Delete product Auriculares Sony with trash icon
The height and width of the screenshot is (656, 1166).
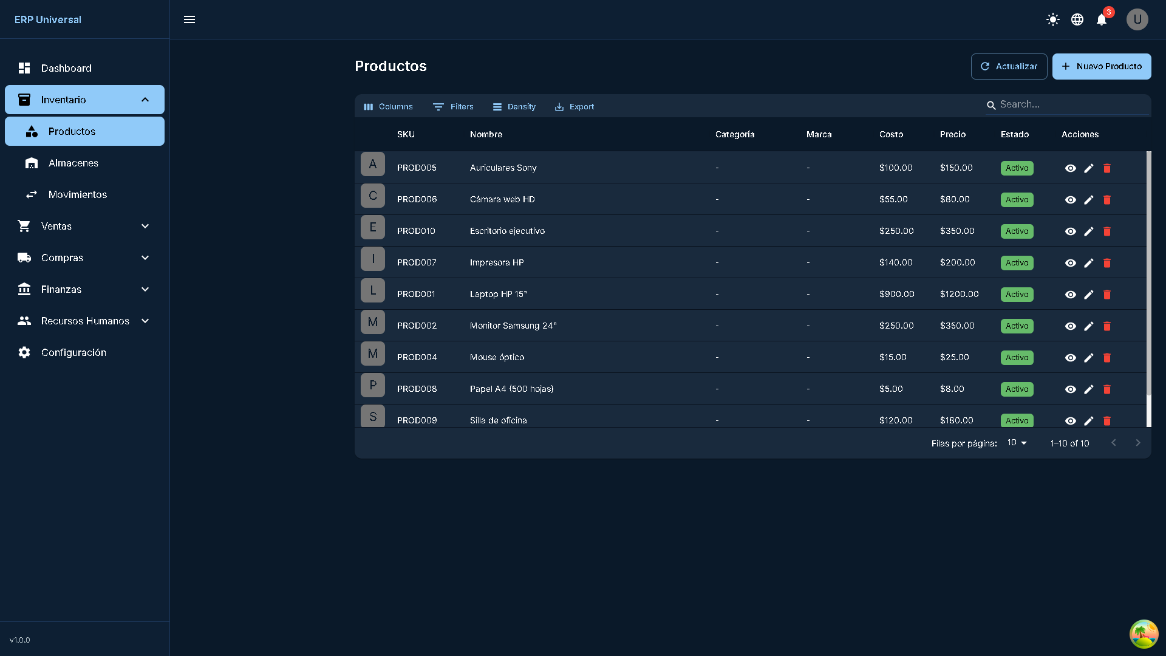pos(1107,168)
